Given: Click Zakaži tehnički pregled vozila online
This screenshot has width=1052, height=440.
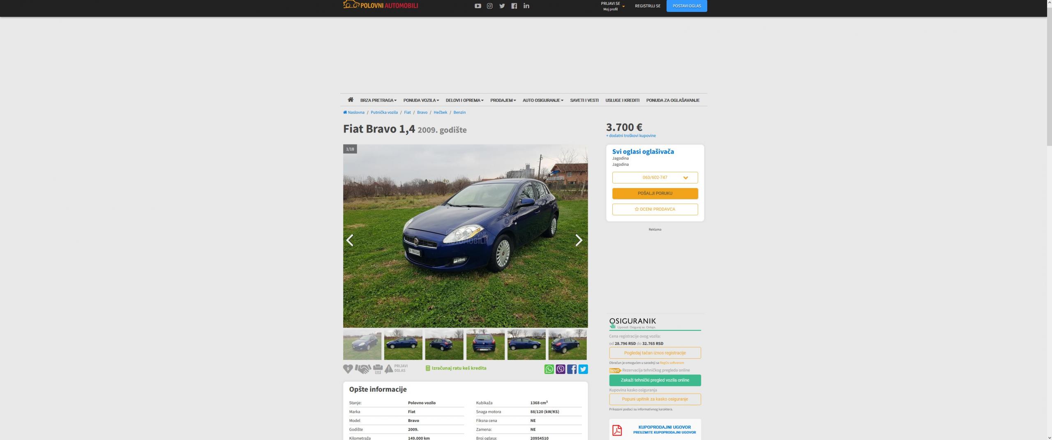Looking at the screenshot, I should (x=655, y=380).
